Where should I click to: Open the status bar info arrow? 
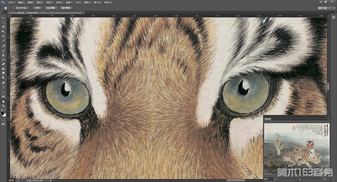51,180
